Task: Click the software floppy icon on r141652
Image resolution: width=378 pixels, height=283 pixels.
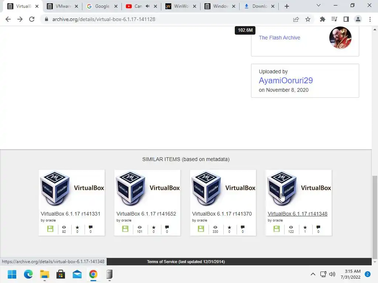Action: (x=126, y=229)
